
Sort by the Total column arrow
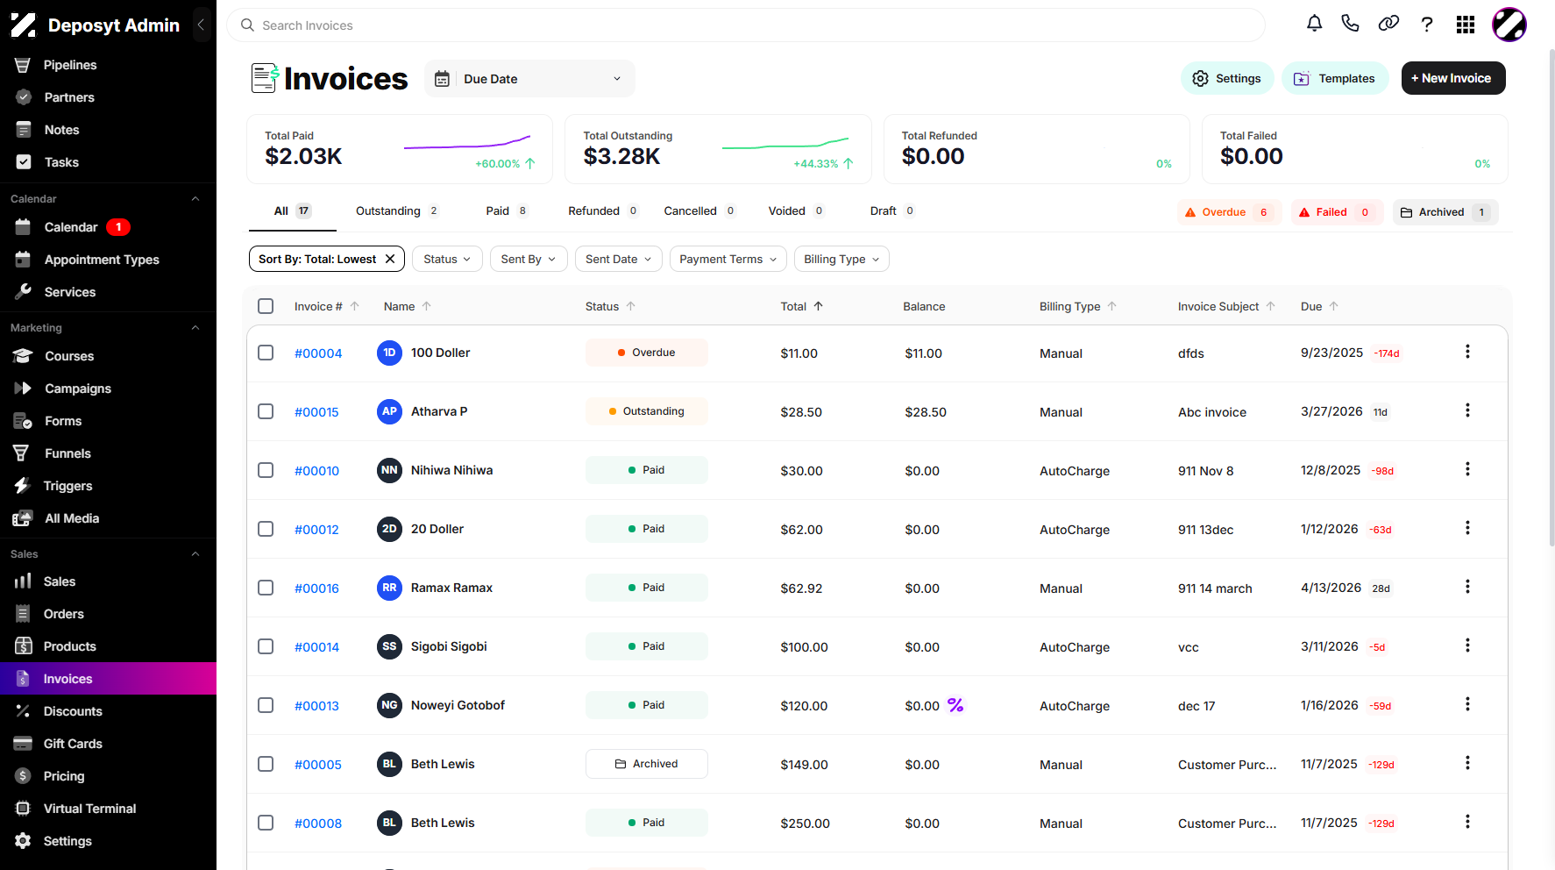(818, 306)
